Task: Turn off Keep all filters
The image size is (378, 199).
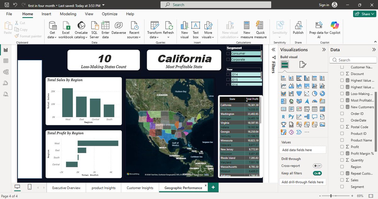Action: tap(317, 173)
